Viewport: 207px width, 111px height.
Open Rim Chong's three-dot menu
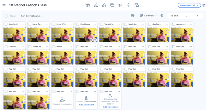[x=95, y=24]
